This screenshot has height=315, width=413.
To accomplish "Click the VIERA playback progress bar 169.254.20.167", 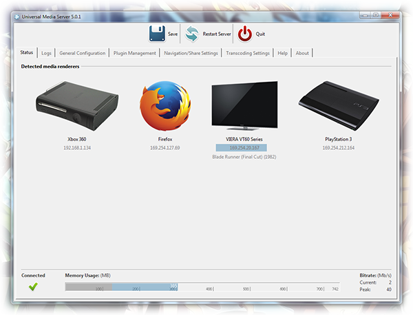I will (242, 148).
